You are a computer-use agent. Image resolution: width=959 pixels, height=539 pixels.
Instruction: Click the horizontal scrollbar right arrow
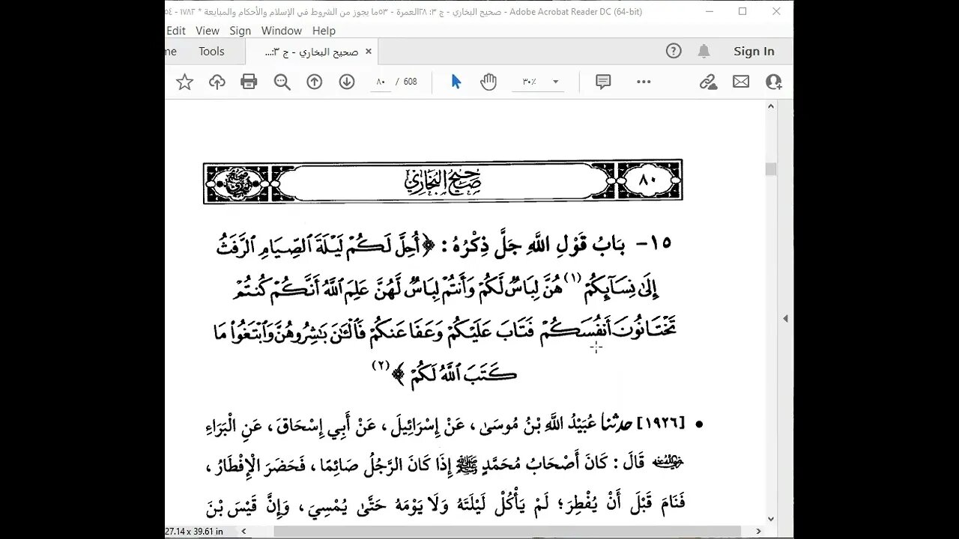coord(757,532)
